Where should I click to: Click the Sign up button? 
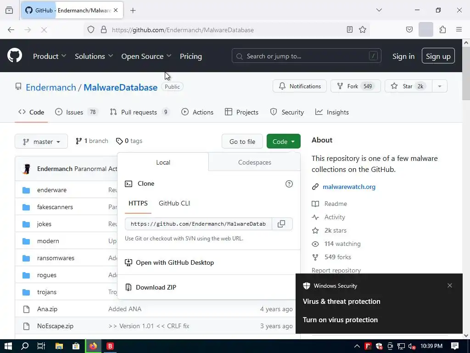point(438,56)
